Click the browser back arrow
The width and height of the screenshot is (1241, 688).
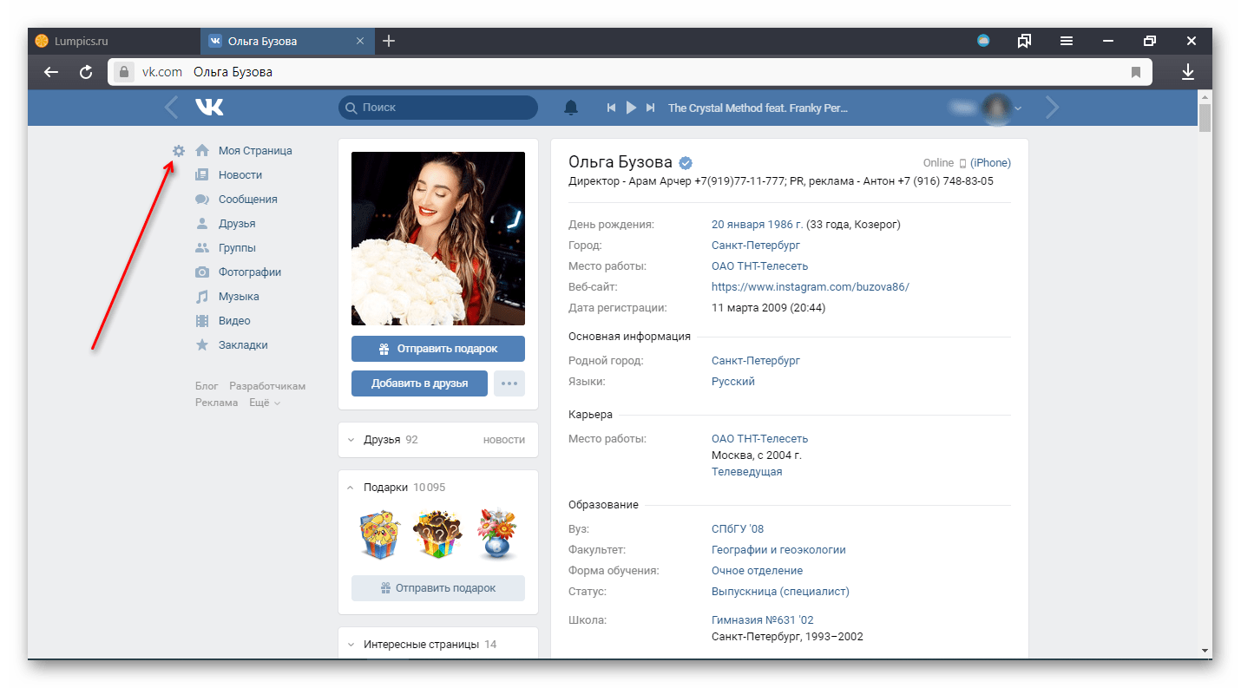click(51, 72)
